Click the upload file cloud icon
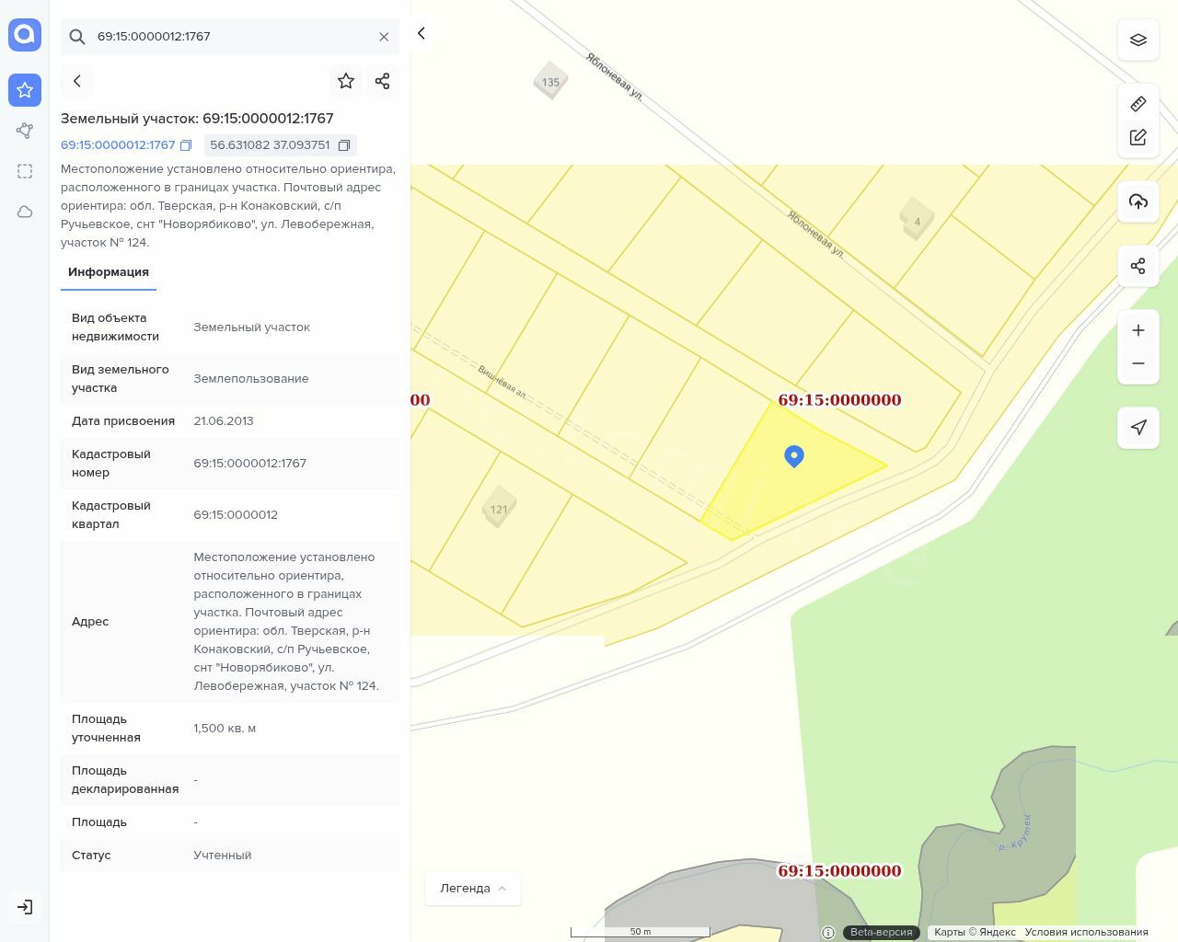The width and height of the screenshot is (1178, 942). (x=1138, y=201)
